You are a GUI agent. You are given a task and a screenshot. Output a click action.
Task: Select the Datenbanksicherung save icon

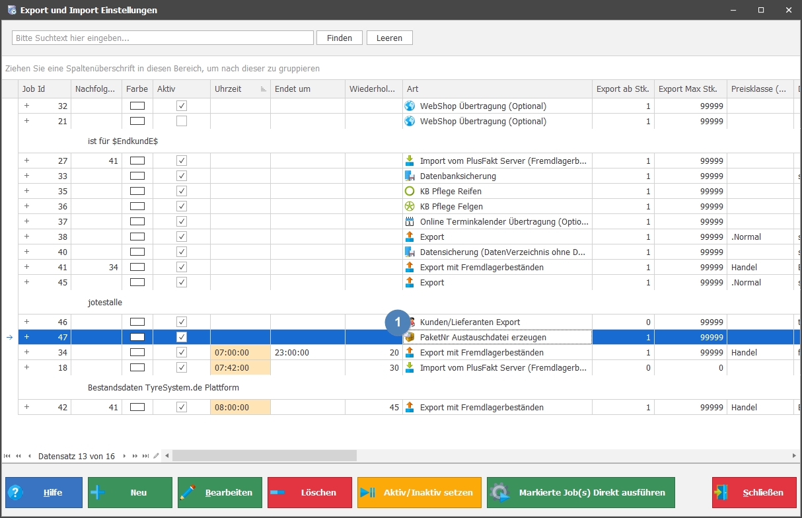coord(410,176)
